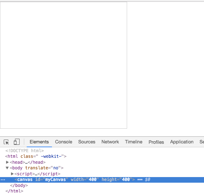Open the Timeline tab
This screenshot has height=196, width=204.
134,142
